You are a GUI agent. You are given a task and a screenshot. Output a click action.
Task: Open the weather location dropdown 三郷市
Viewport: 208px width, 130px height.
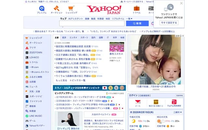point(177,112)
